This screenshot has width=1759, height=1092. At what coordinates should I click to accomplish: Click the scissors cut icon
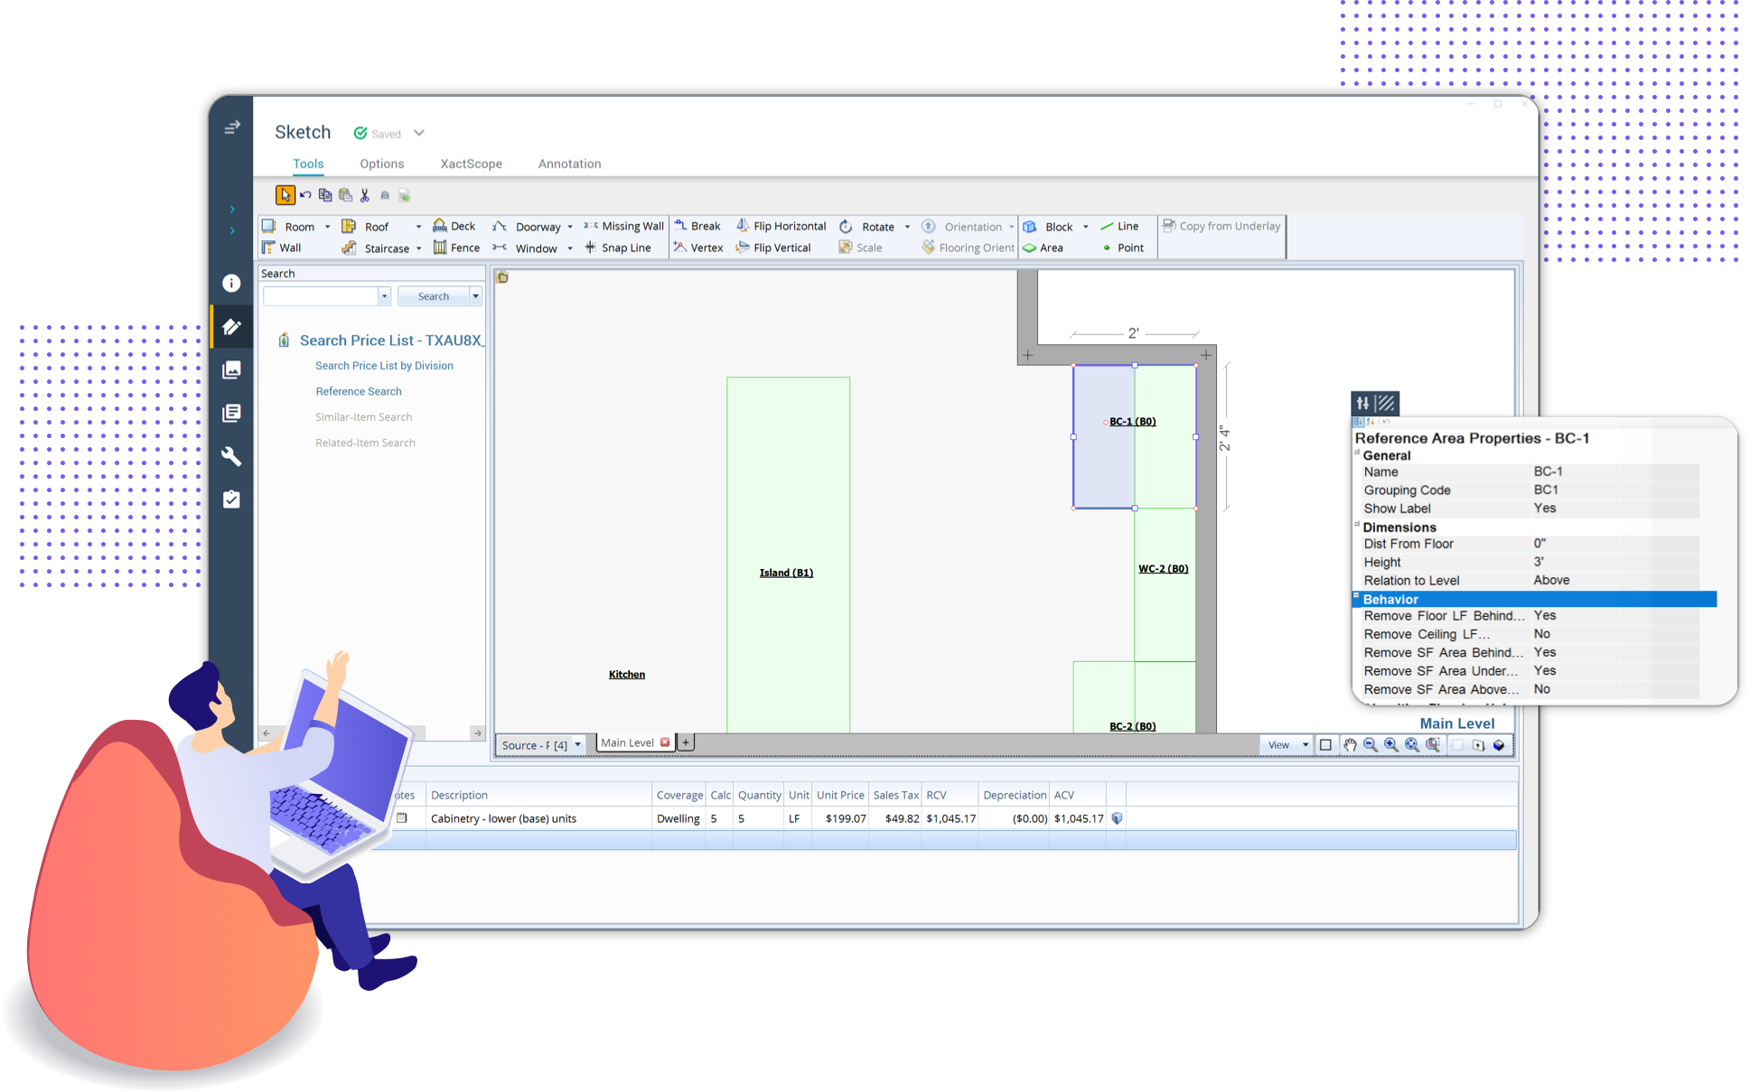pyautogui.click(x=365, y=195)
